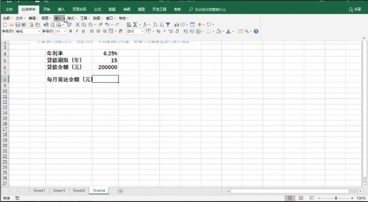Create a new blank workbook icon
The width and height of the screenshot is (368, 202).
[x=5, y=25]
